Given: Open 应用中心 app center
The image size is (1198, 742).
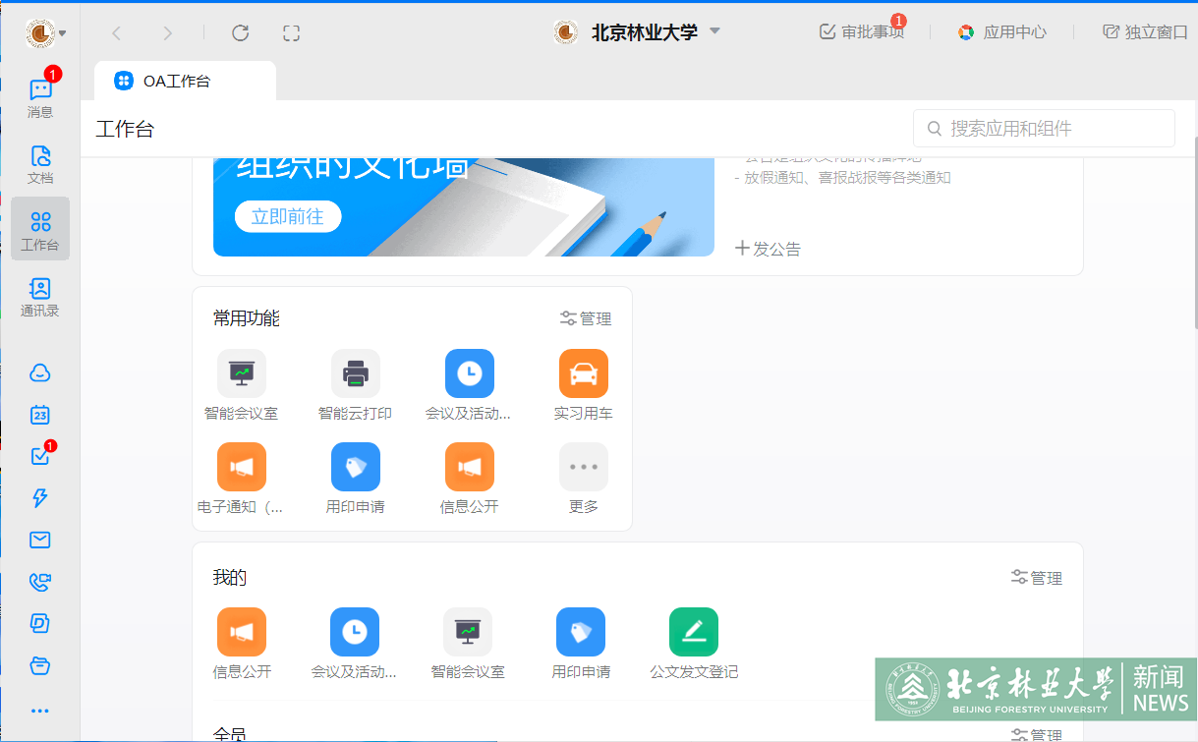Looking at the screenshot, I should (x=1002, y=31).
